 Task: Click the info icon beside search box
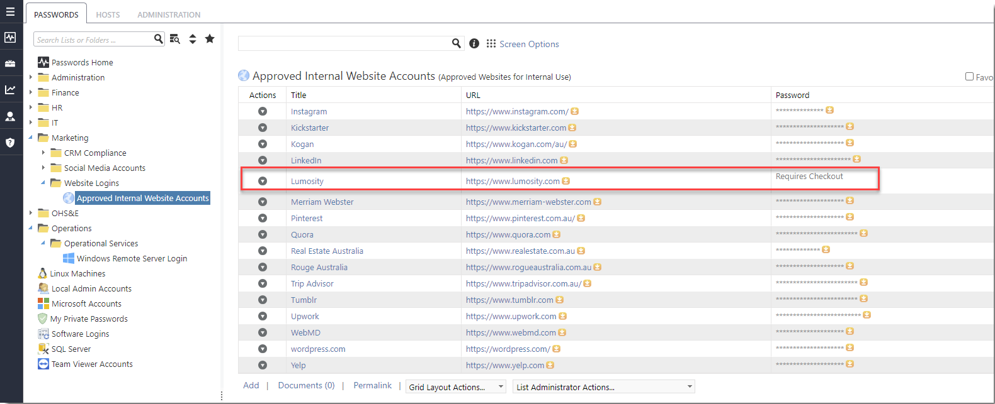(474, 43)
